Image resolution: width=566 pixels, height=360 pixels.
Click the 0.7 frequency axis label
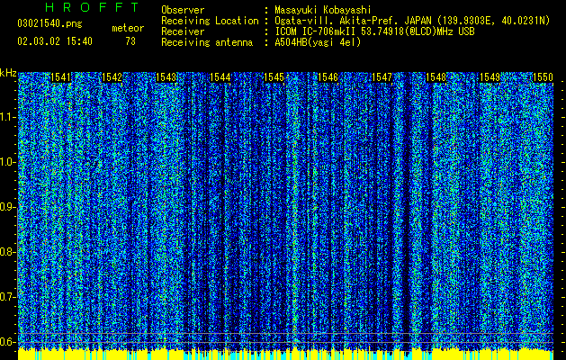point(8,297)
